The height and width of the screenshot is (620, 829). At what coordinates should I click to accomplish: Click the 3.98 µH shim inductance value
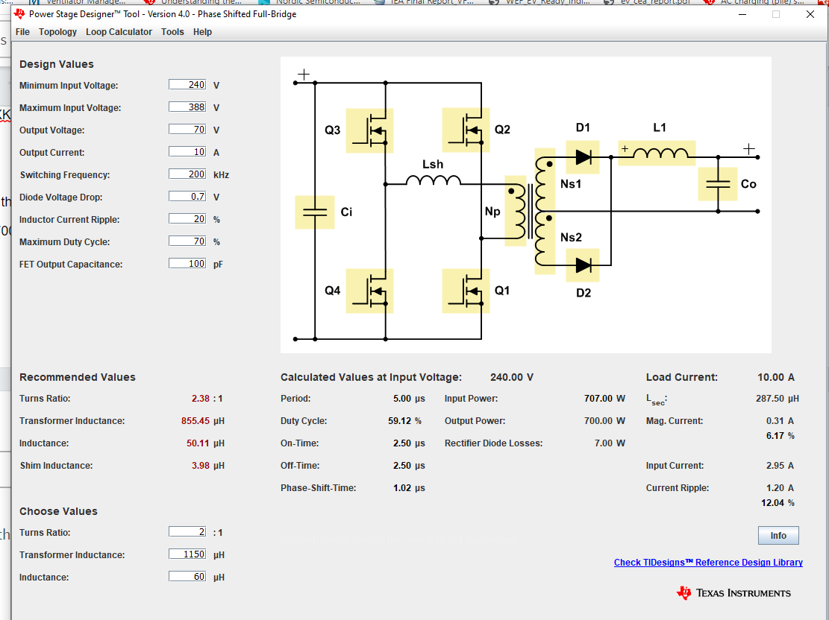[x=201, y=466]
